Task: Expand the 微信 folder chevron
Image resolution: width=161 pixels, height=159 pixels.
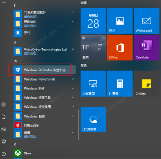Action: click(72, 132)
